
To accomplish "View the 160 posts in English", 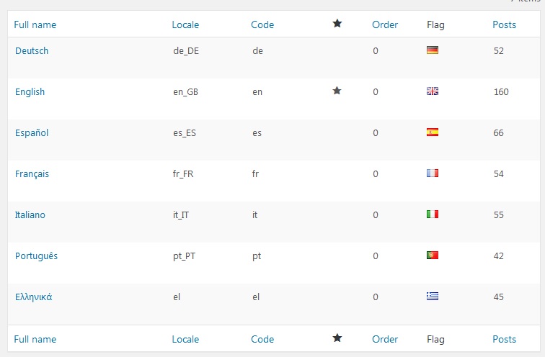I will (x=501, y=91).
